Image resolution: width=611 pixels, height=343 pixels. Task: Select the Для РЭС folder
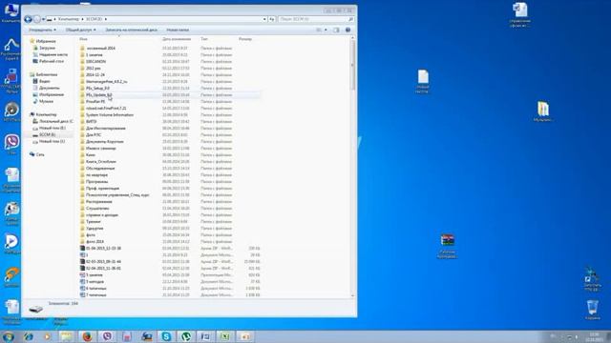94,135
